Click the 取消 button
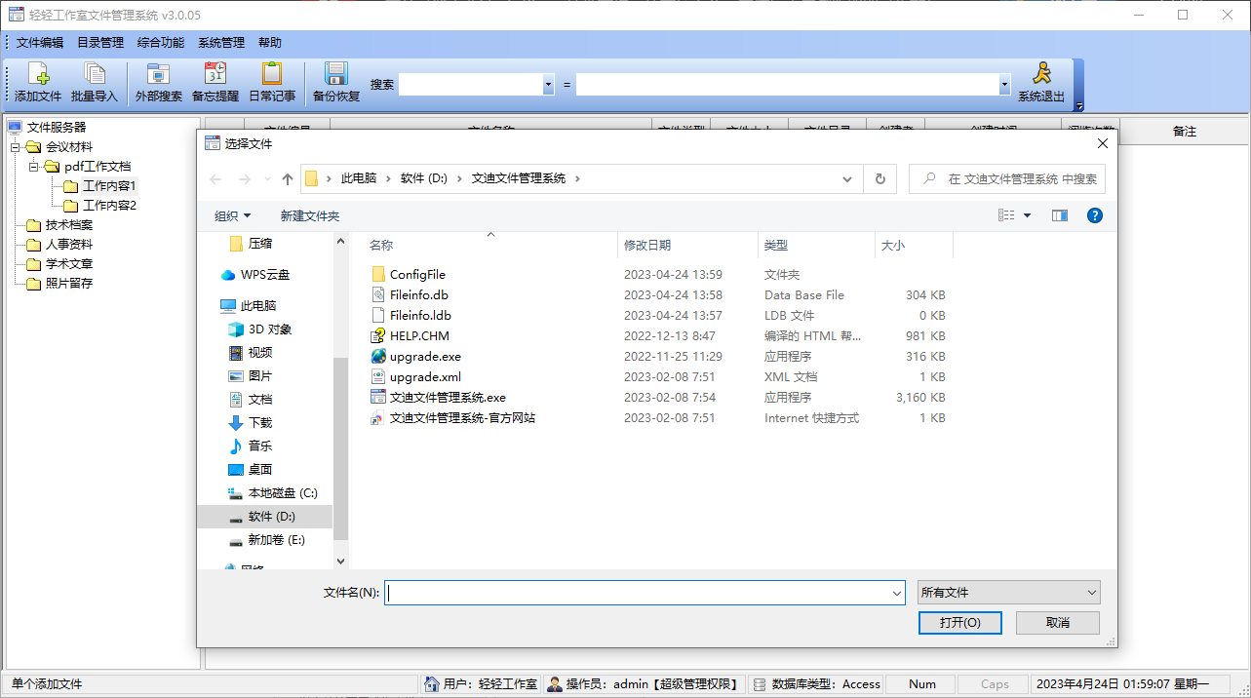This screenshot has width=1251, height=698. [x=1058, y=623]
